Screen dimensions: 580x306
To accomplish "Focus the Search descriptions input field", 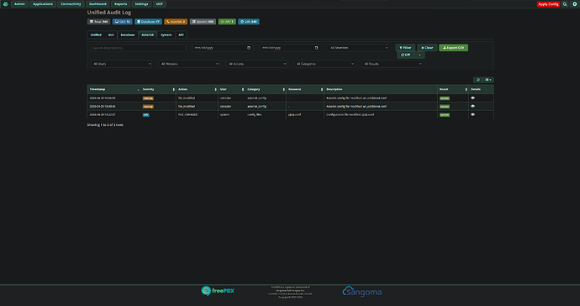I will 138,48.
